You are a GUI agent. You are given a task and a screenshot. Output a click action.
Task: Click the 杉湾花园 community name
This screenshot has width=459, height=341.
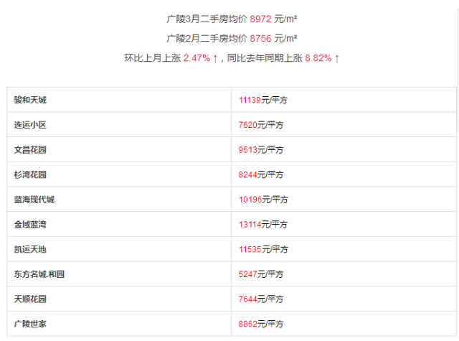[x=30, y=174]
